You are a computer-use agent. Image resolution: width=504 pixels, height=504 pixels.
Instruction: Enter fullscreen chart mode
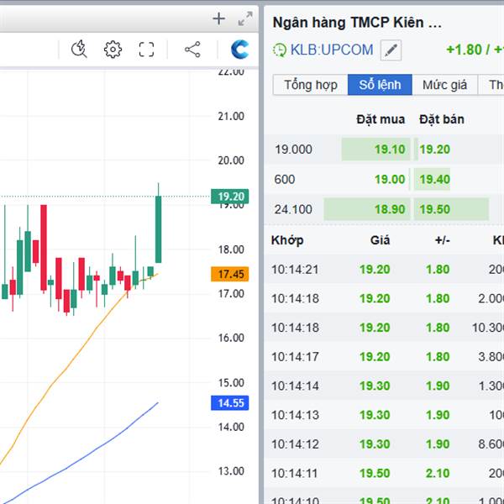point(146,50)
